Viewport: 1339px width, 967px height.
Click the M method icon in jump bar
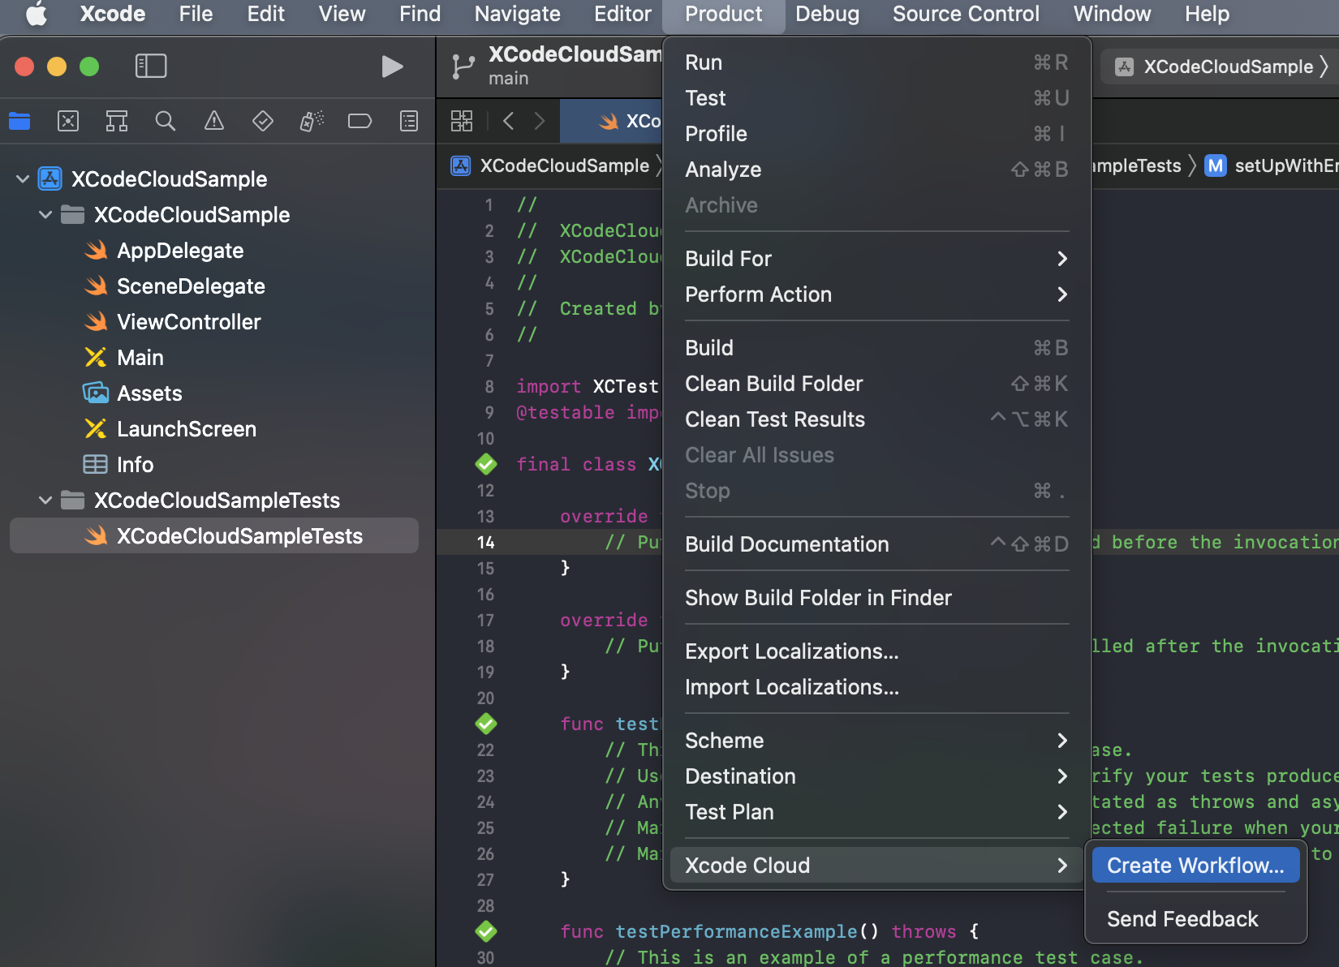click(x=1216, y=165)
